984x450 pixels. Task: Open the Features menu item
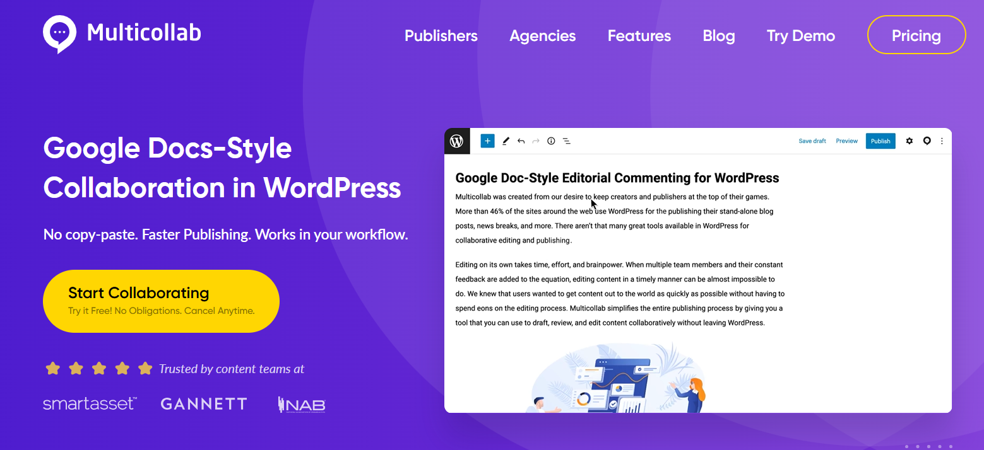click(x=639, y=36)
